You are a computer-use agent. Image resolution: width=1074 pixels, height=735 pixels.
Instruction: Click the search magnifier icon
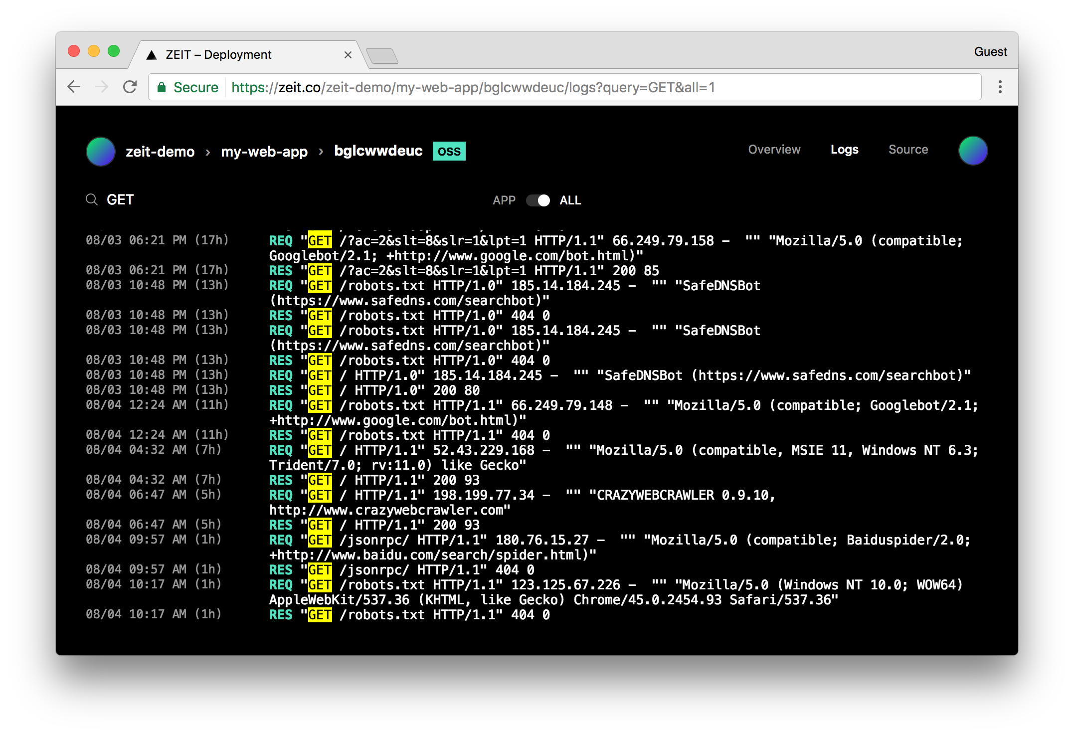(x=91, y=199)
